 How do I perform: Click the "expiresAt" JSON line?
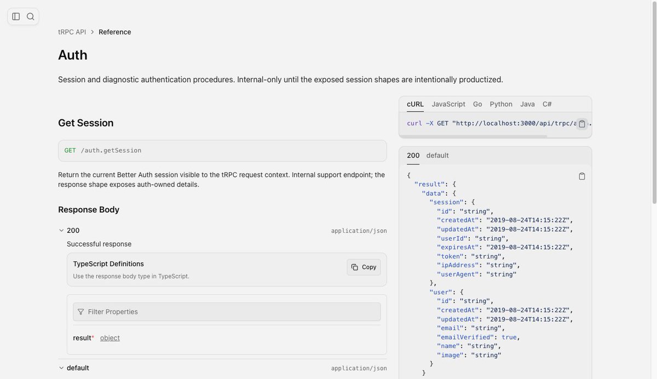pyautogui.click(x=505, y=247)
